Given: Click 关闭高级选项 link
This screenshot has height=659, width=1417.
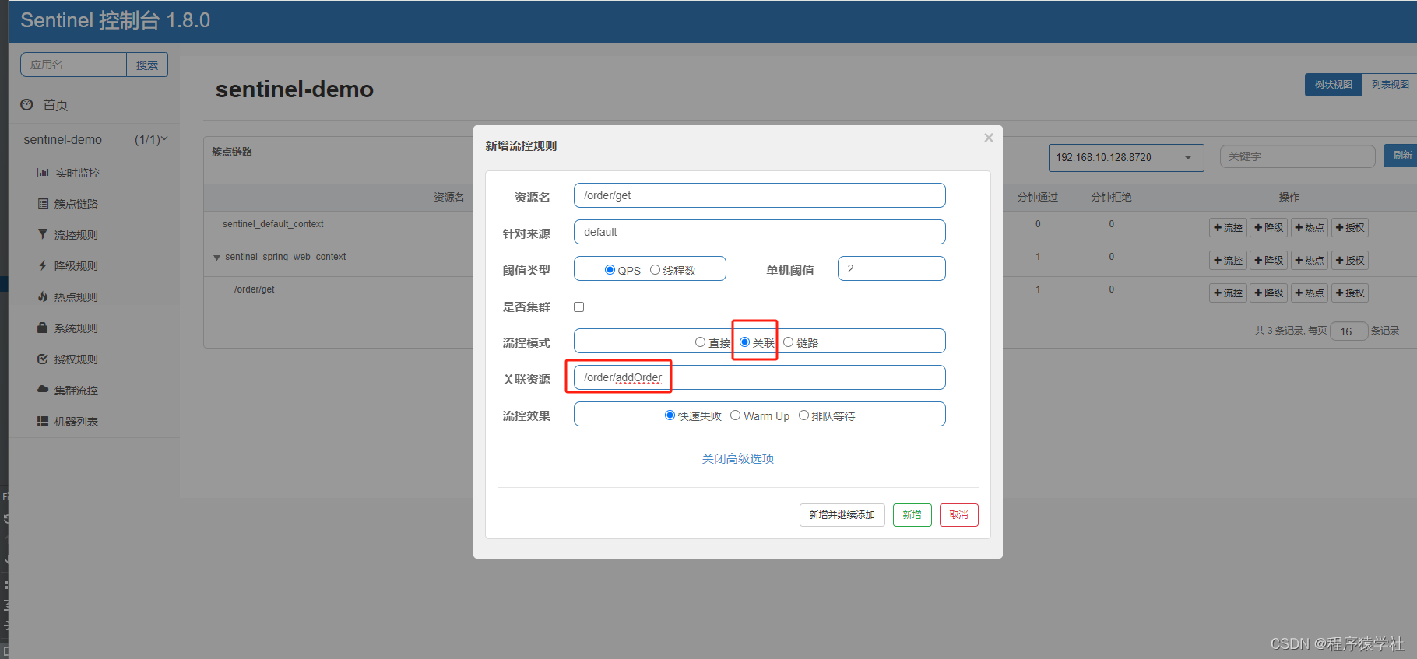Looking at the screenshot, I should 737,459.
